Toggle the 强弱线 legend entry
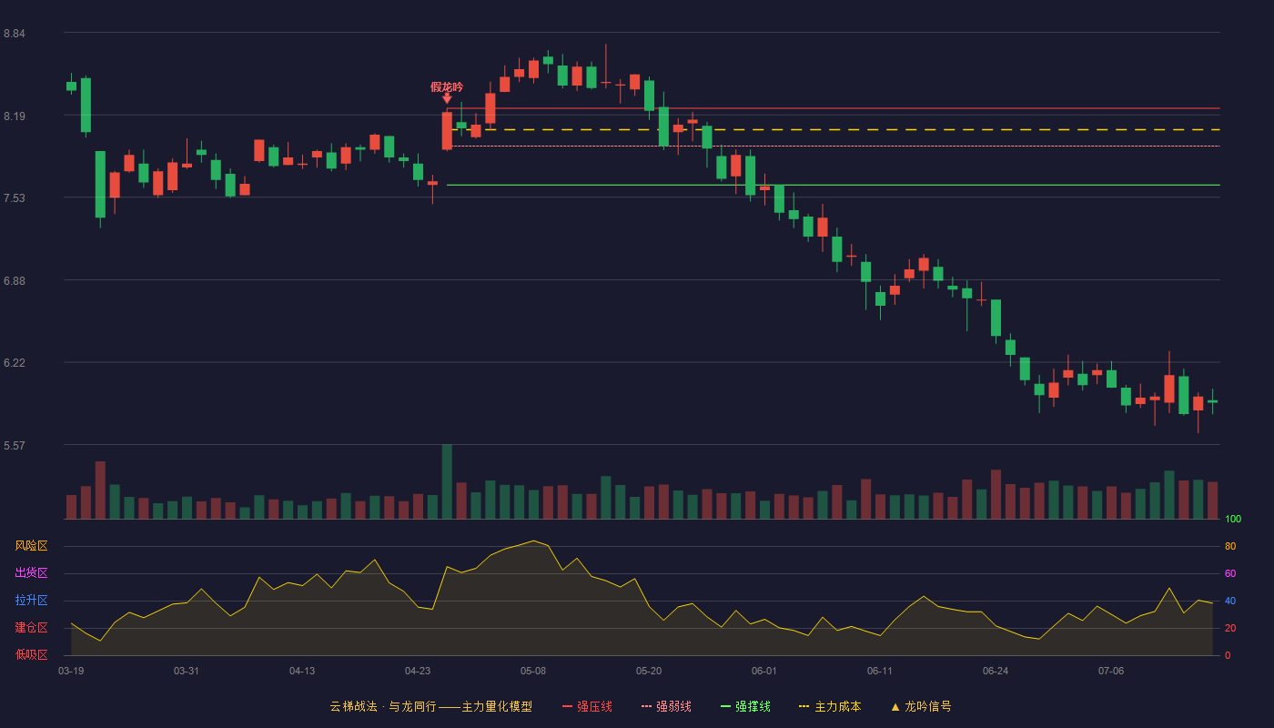 tap(666, 706)
